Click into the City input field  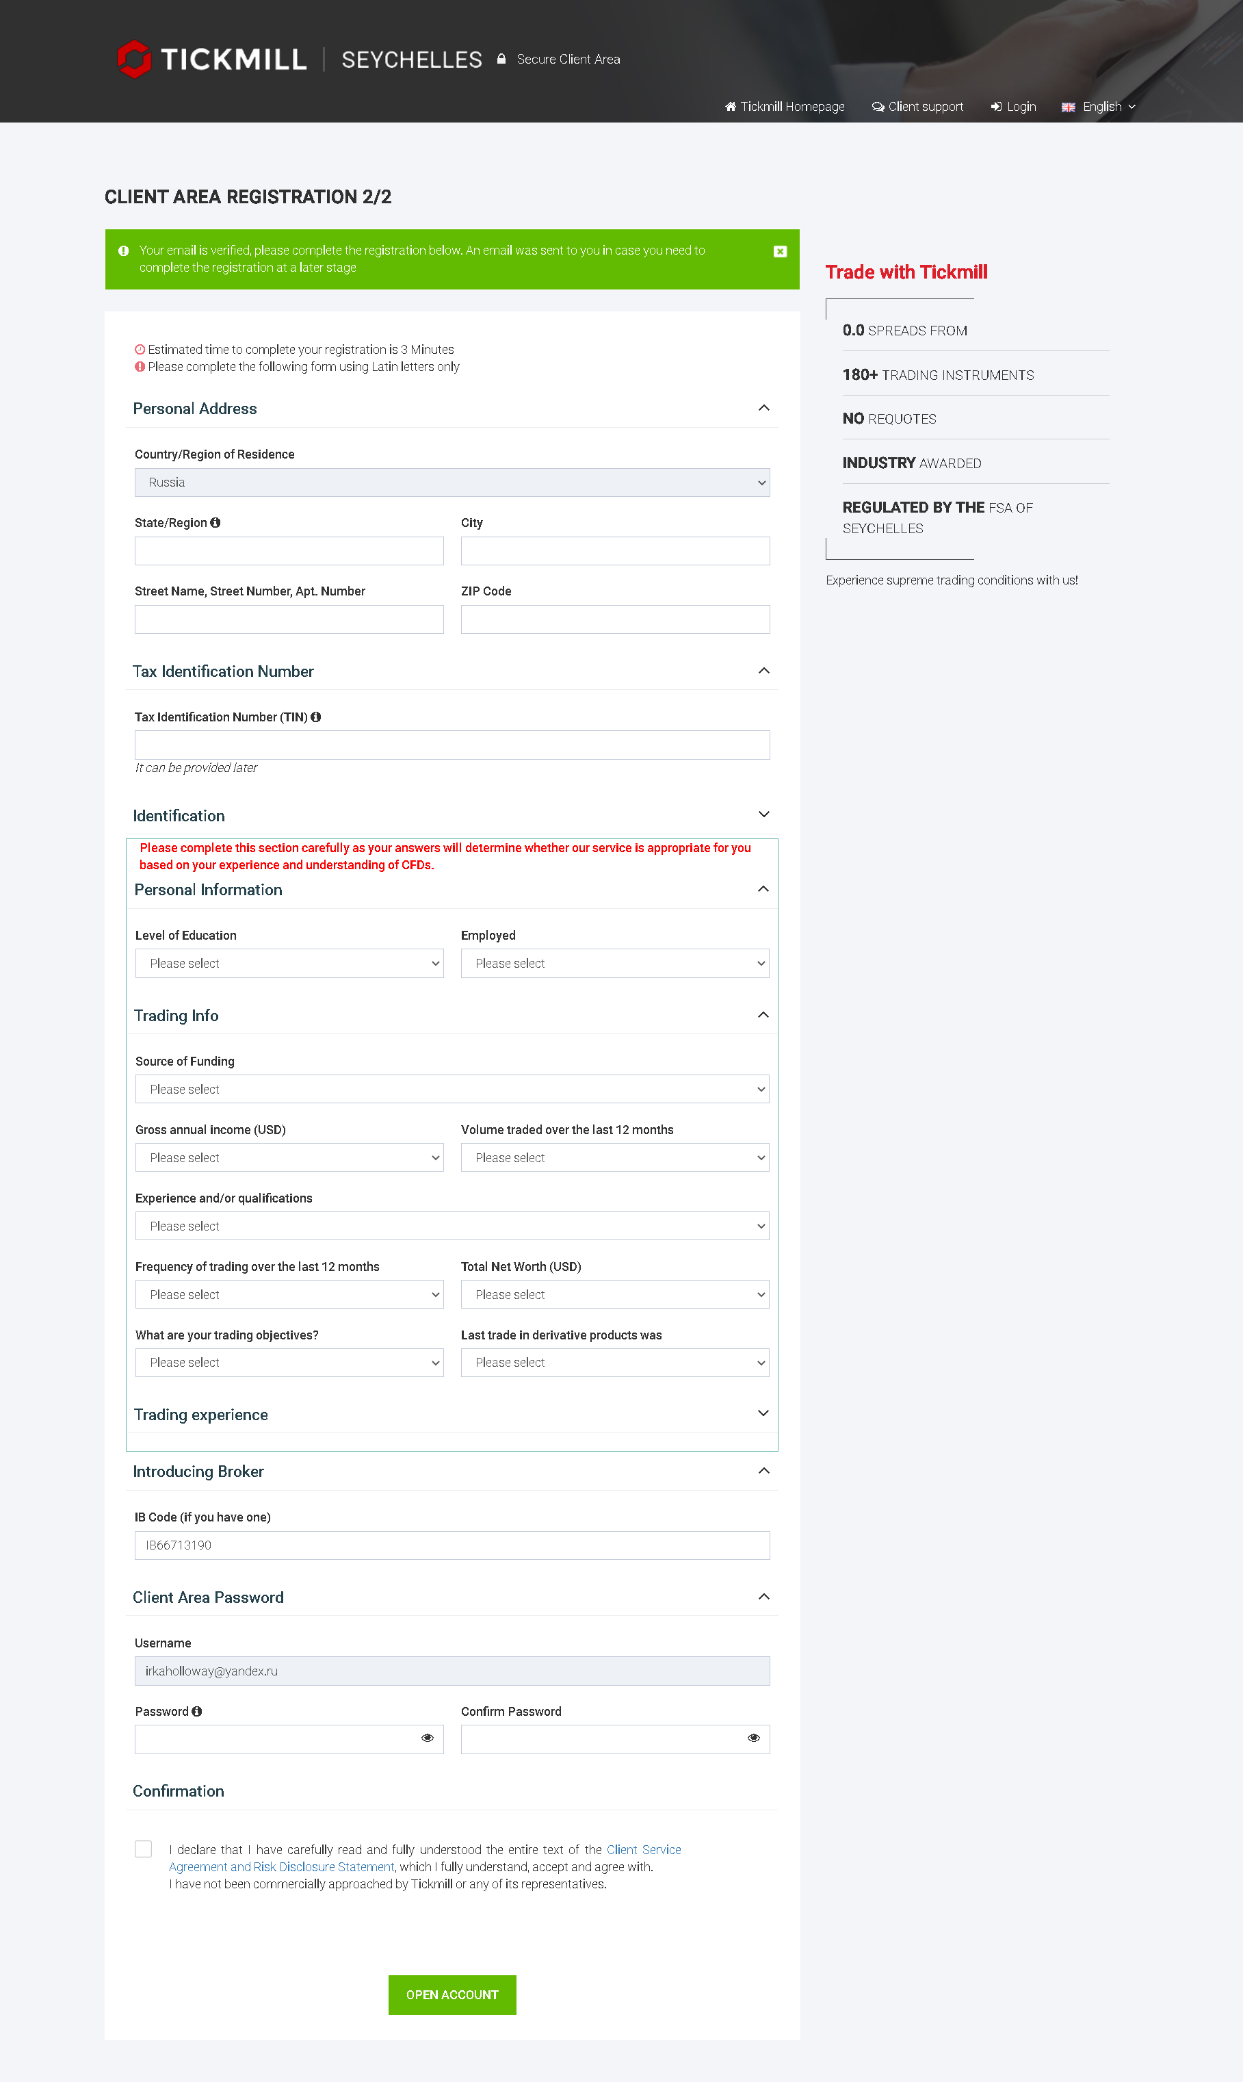click(615, 551)
